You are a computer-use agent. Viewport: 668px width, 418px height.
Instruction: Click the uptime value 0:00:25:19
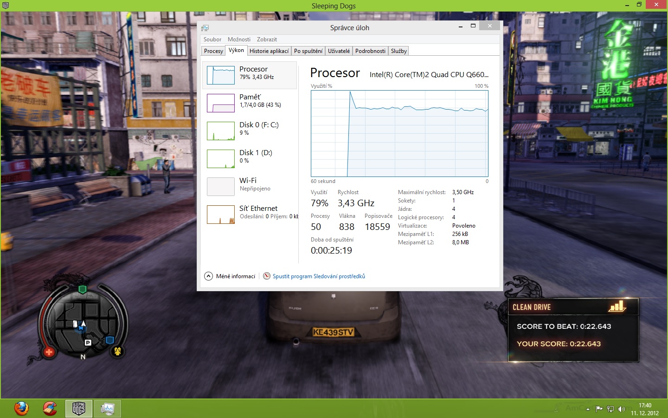pyautogui.click(x=331, y=250)
